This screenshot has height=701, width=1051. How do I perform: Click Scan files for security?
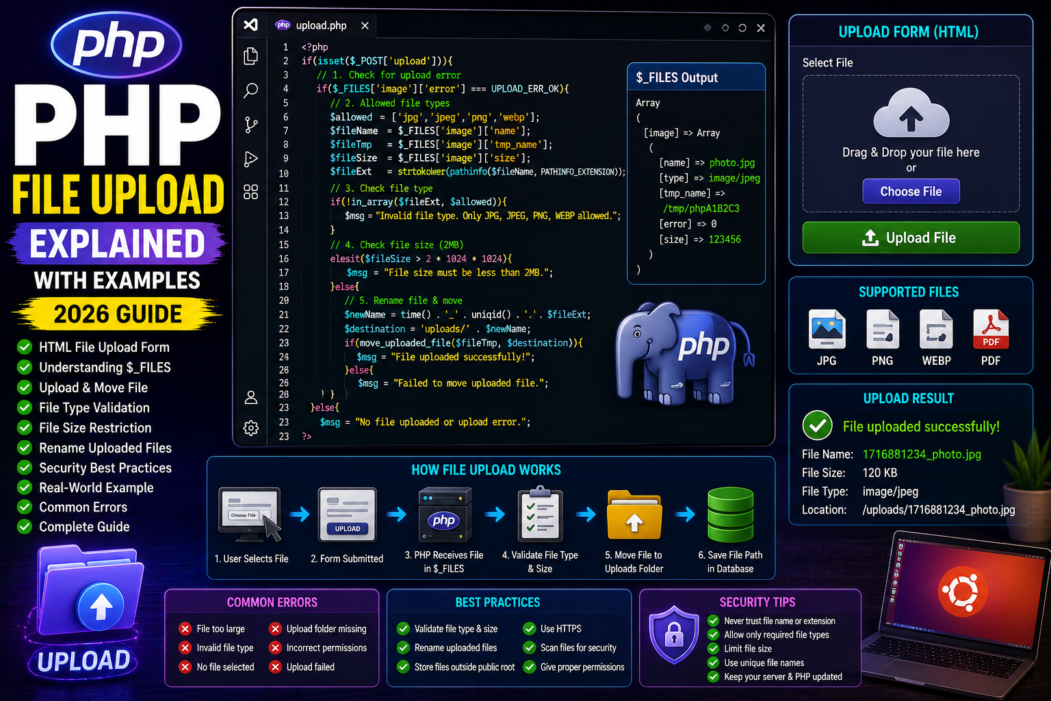[x=570, y=648]
